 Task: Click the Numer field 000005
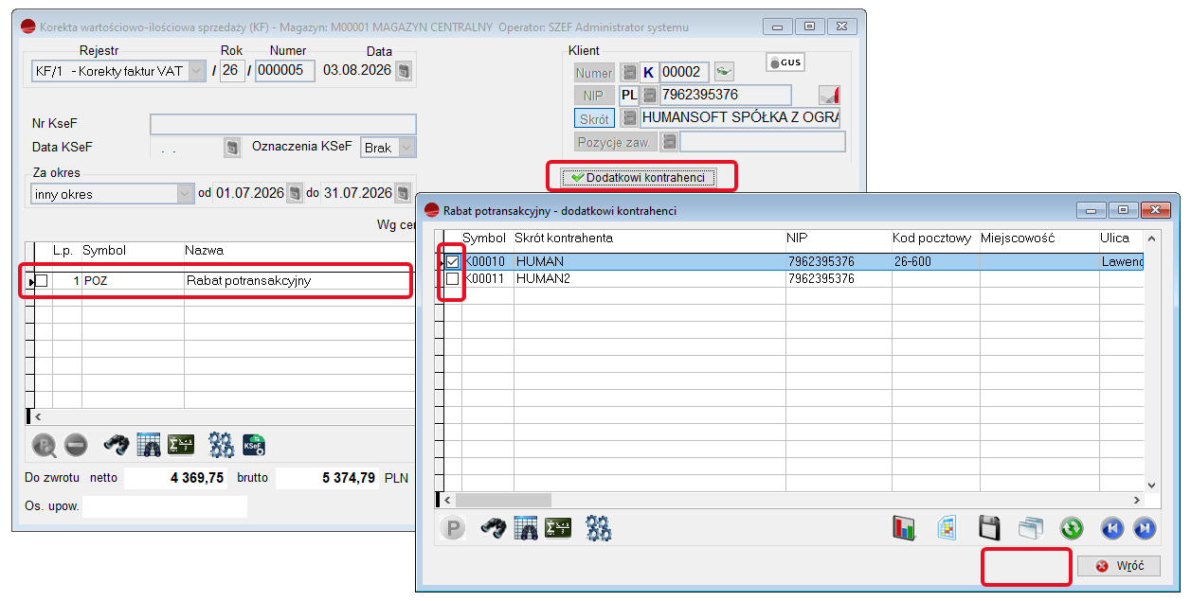coord(285,71)
